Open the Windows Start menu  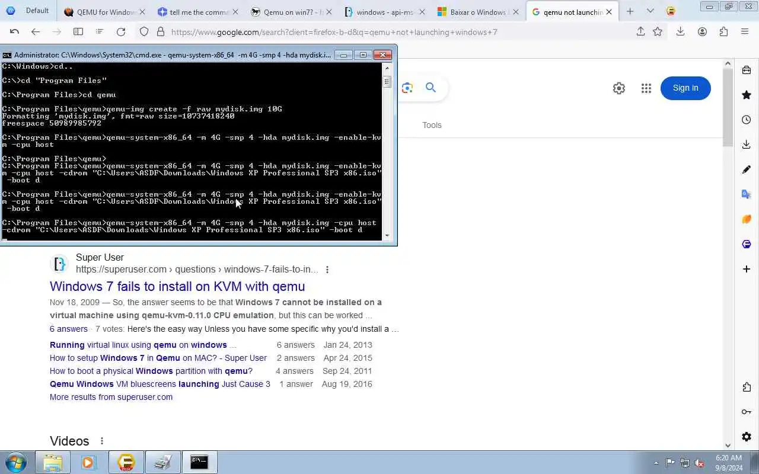click(15, 462)
